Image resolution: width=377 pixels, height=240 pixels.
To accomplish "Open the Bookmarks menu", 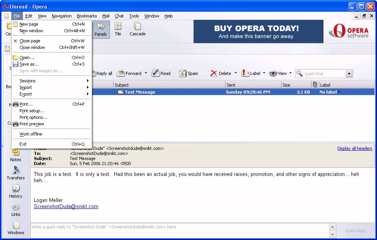I will pyautogui.click(x=87, y=16).
